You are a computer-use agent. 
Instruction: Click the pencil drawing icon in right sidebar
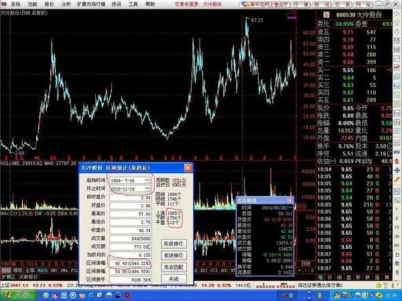tap(397, 179)
